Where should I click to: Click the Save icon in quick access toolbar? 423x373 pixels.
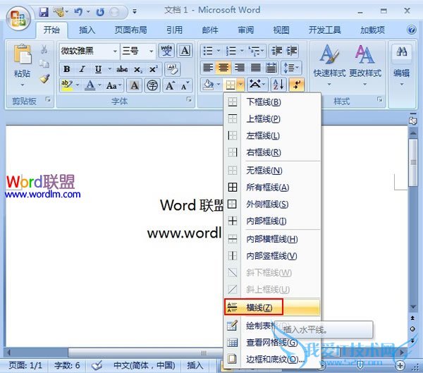(44, 12)
